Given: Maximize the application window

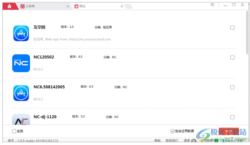Looking at the screenshot, I should 234,5.
